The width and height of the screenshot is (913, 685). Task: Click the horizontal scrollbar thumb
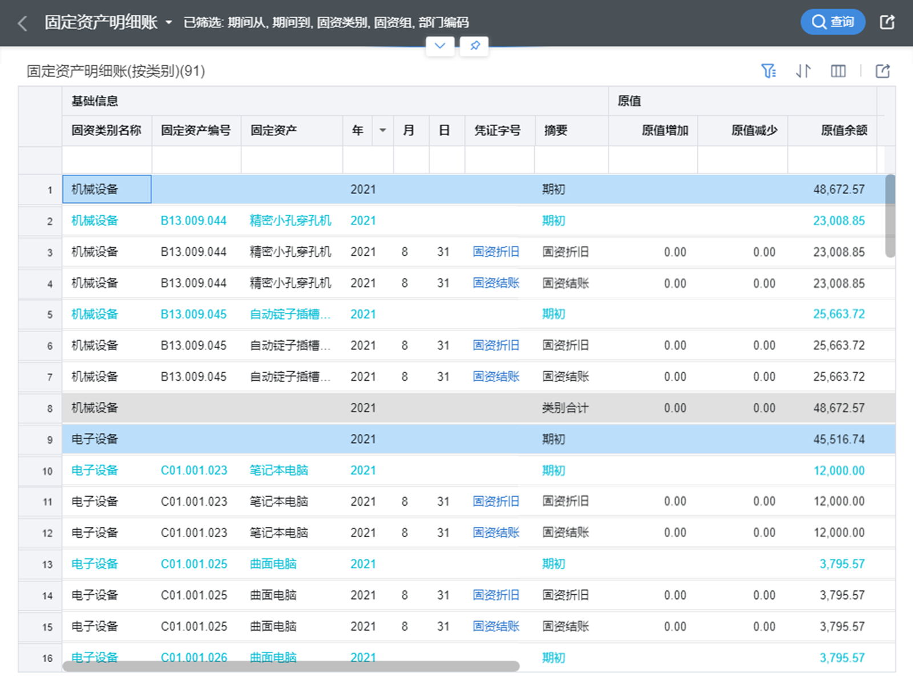tap(291, 666)
